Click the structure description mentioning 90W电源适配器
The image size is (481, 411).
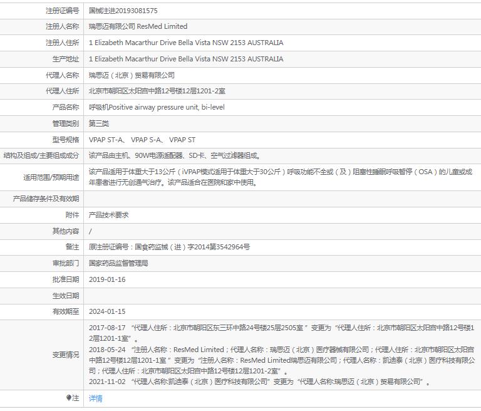(175, 155)
